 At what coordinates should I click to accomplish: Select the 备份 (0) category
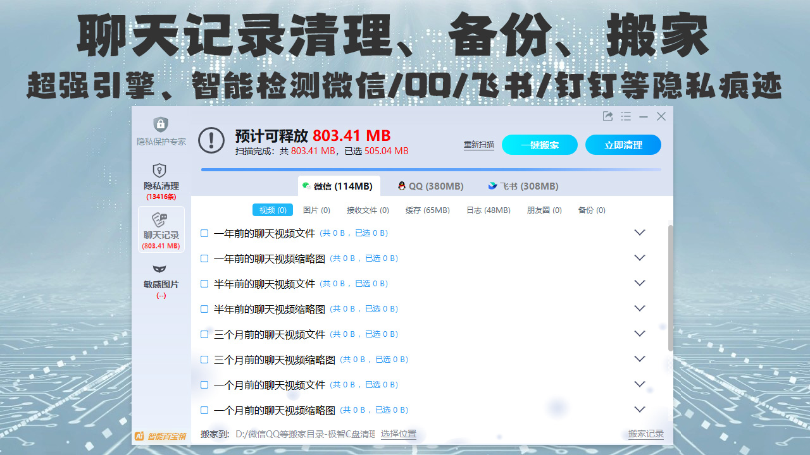tap(592, 210)
